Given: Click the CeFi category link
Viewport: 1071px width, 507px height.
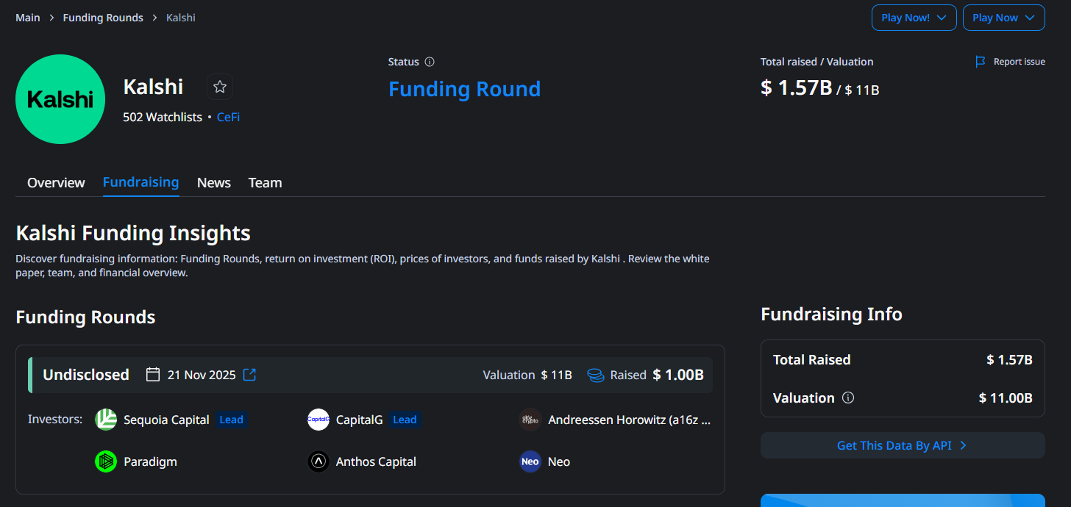Looking at the screenshot, I should click(228, 117).
